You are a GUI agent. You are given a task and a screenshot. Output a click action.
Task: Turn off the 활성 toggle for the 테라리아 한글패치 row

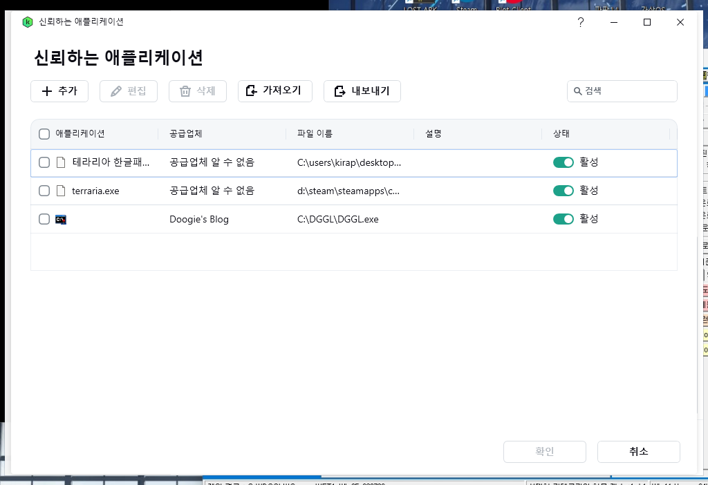563,162
